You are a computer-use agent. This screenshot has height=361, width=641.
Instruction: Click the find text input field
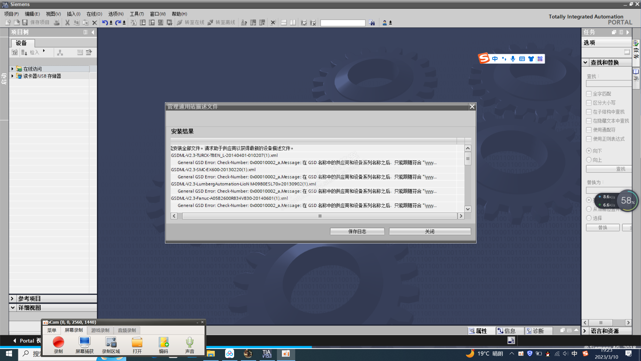[608, 83]
